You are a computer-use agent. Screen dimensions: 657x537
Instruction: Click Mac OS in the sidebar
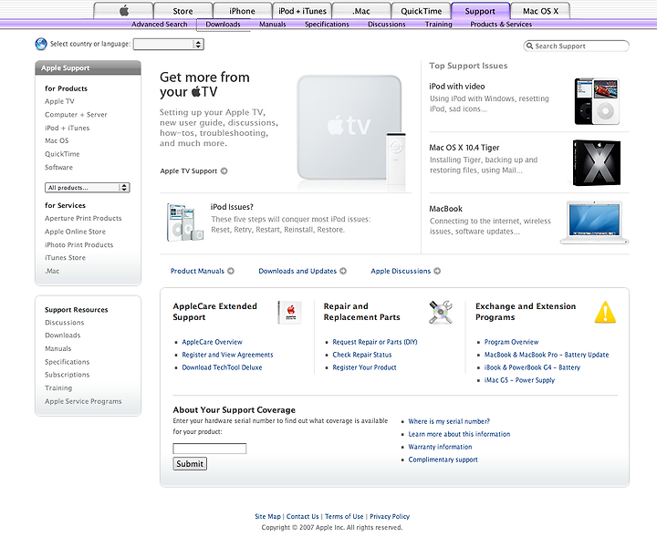57,140
